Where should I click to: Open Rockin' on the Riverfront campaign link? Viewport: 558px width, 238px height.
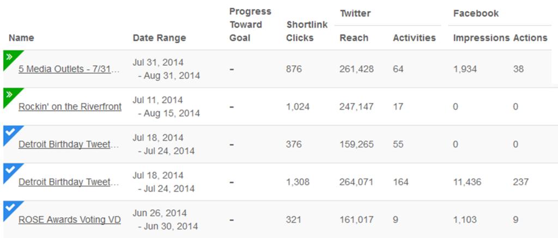tap(70, 106)
